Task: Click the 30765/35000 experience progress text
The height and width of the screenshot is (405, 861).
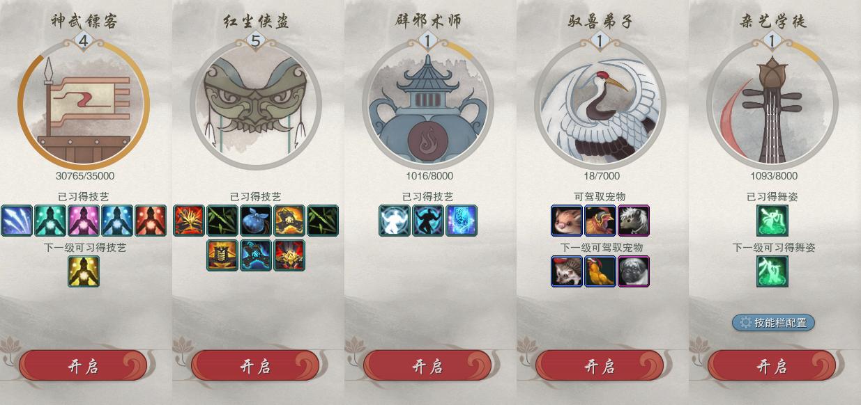Action: 85,176
